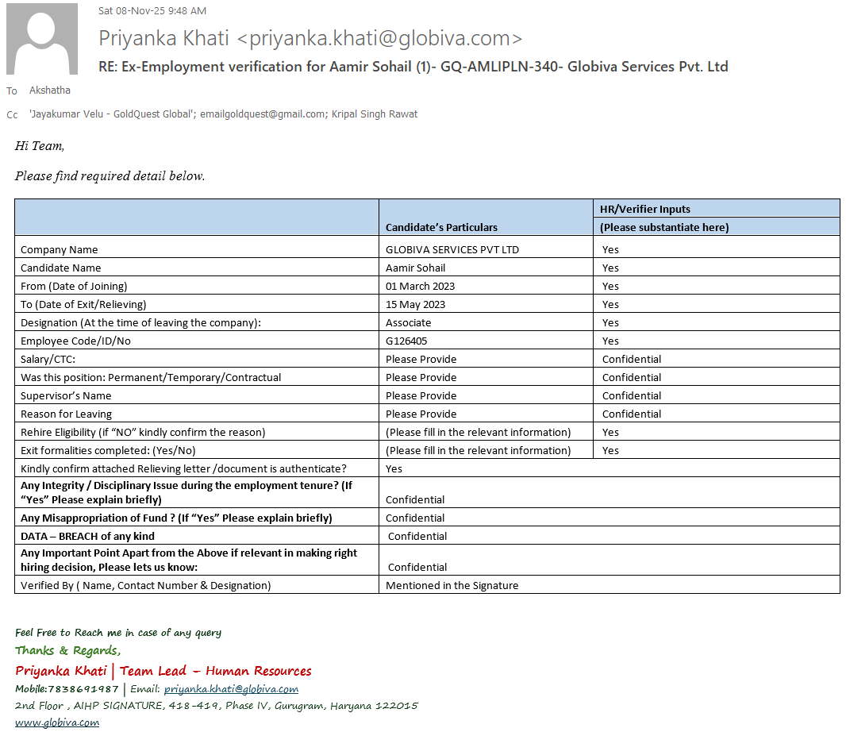Click the Associate designation cell
The height and width of the screenshot is (732, 846).
pos(408,322)
